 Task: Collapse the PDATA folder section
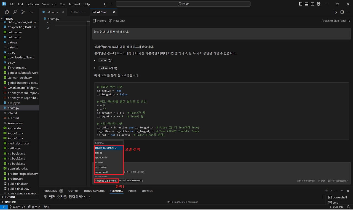pyautogui.click(x=19, y=19)
